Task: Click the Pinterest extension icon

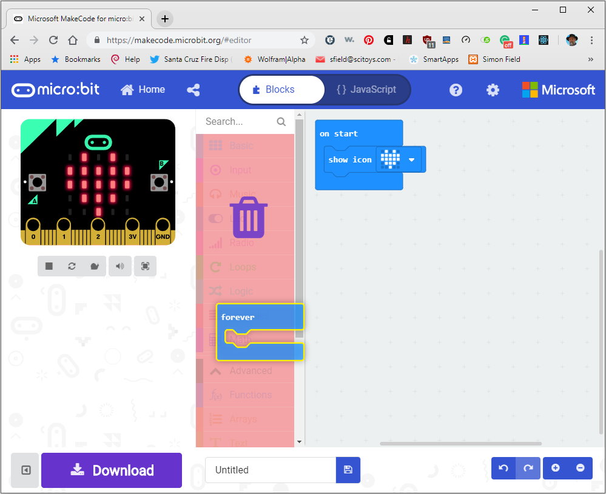Action: [x=369, y=40]
